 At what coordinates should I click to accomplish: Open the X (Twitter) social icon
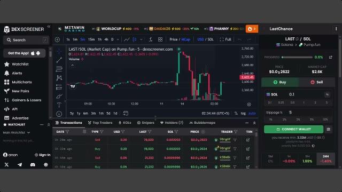pos(6,165)
